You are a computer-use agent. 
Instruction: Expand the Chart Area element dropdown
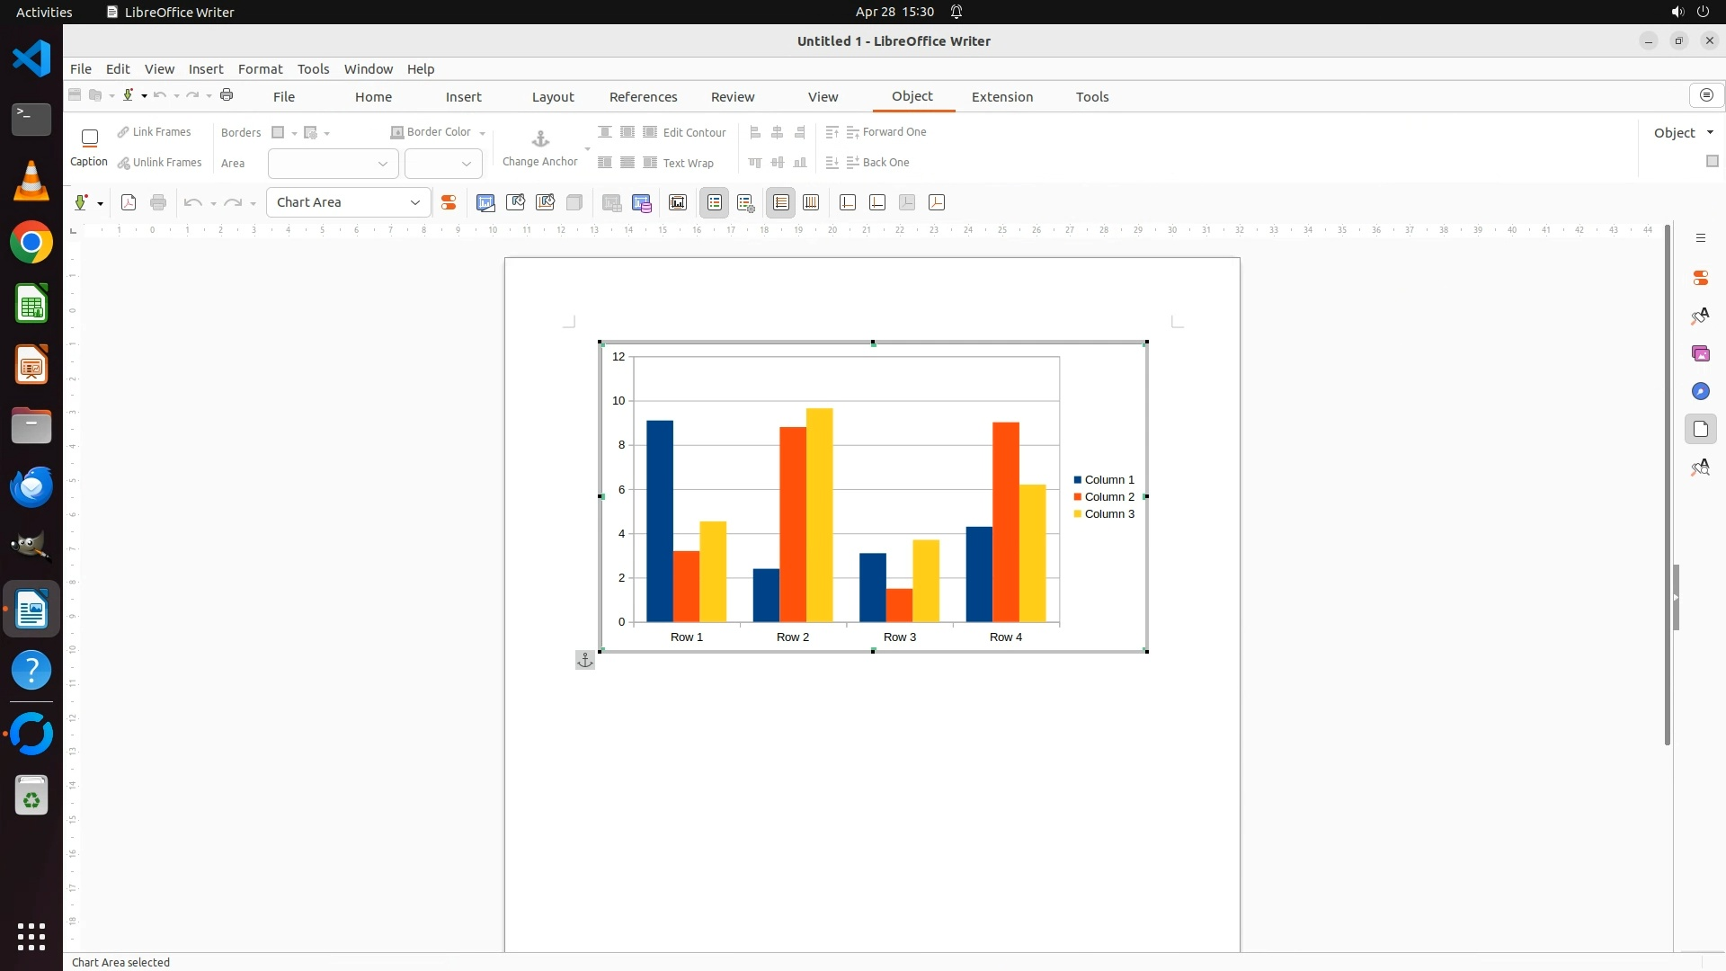[x=414, y=203]
